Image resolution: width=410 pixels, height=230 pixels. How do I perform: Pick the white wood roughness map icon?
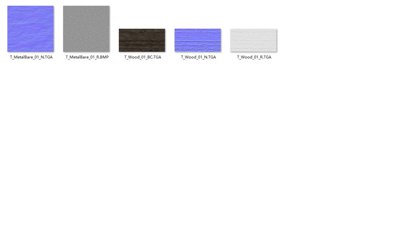pos(253,40)
